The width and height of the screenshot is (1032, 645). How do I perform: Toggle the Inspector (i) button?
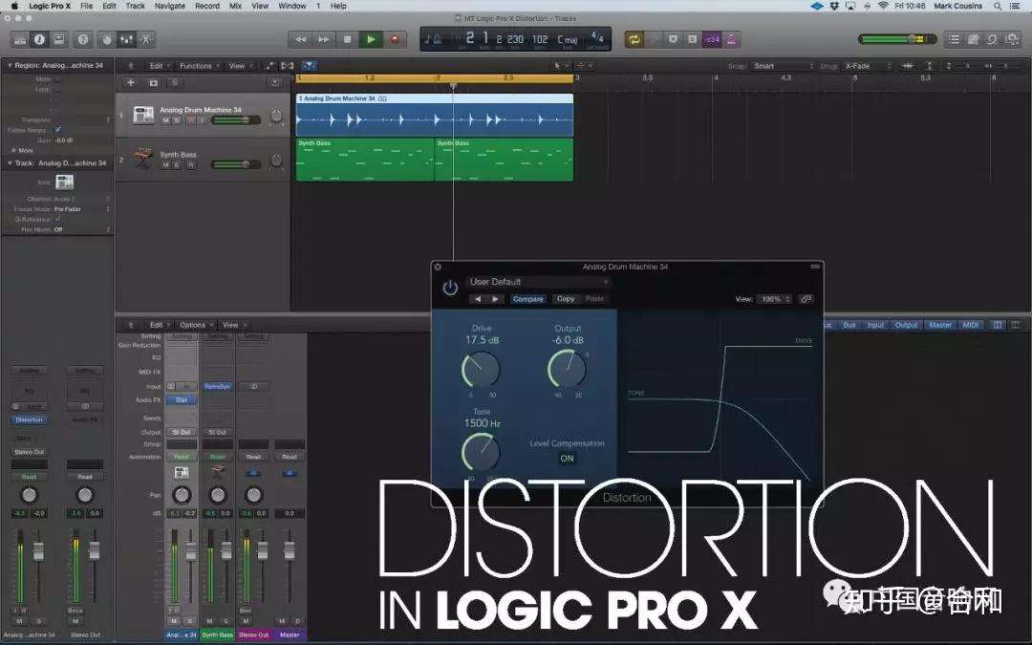[x=39, y=39]
